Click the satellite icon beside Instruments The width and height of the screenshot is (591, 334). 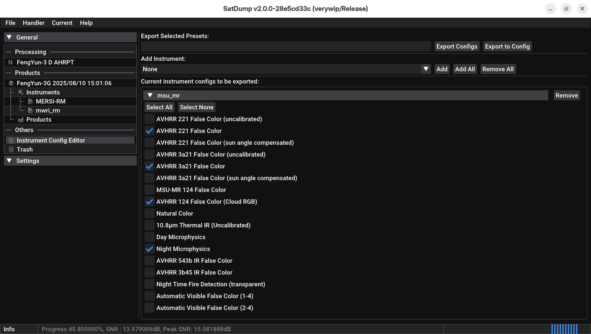20,93
